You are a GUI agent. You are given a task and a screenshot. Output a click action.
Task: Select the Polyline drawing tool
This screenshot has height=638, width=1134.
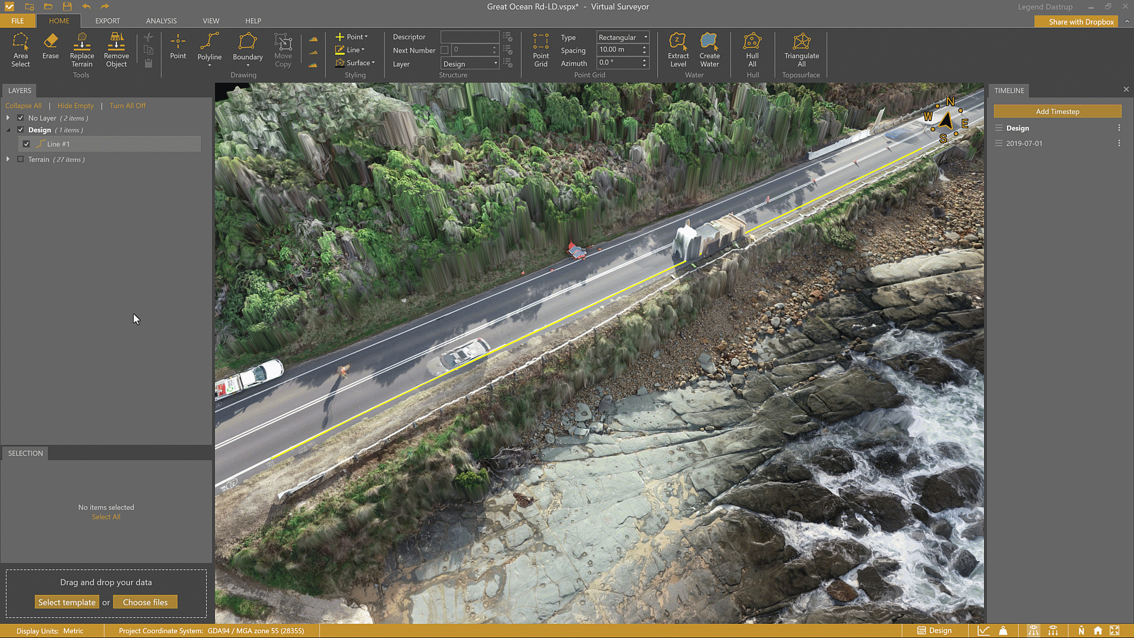pos(210,46)
